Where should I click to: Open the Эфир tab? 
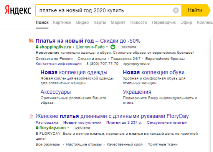[x=186, y=22]
